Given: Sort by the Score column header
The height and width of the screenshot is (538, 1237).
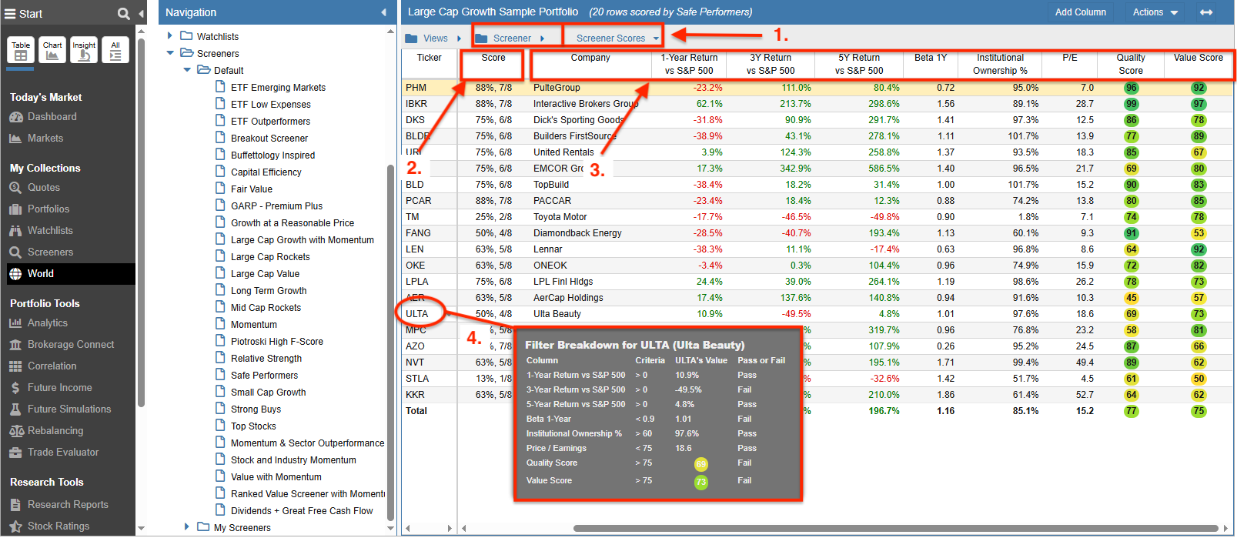Looking at the screenshot, I should click(493, 58).
